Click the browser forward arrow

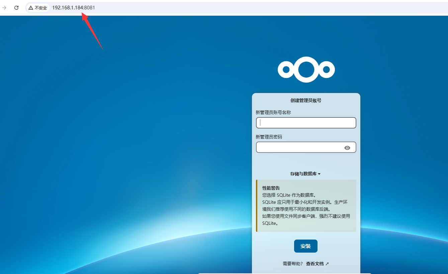tap(4, 8)
